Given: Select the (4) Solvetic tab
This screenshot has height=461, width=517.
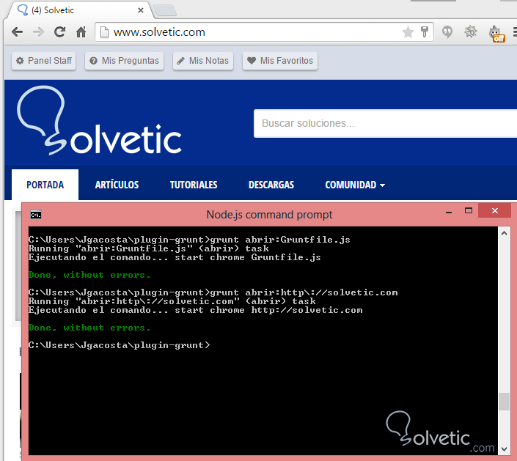Looking at the screenshot, I should tap(79, 10).
